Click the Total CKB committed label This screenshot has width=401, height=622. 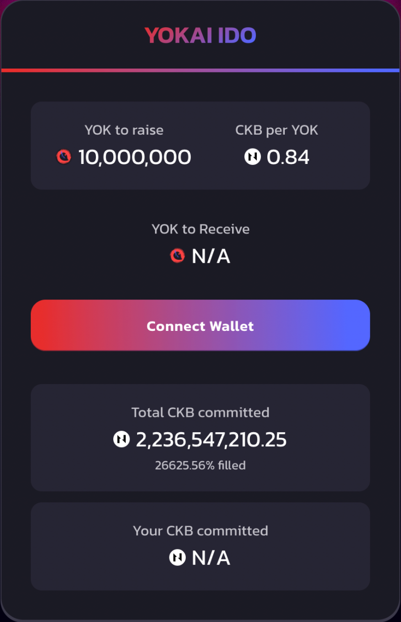[200, 412]
